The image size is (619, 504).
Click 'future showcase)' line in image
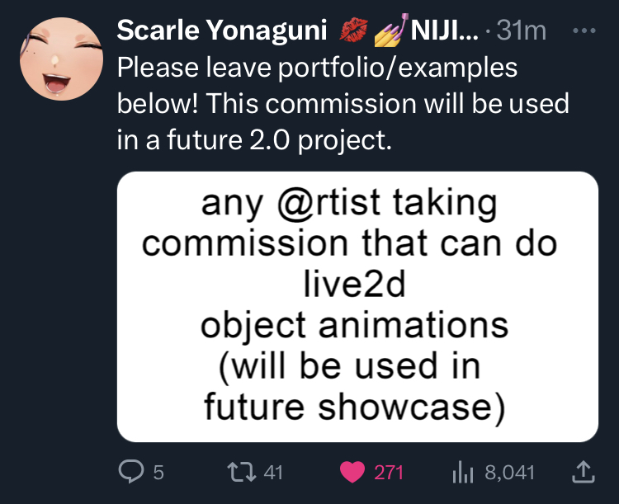click(354, 407)
